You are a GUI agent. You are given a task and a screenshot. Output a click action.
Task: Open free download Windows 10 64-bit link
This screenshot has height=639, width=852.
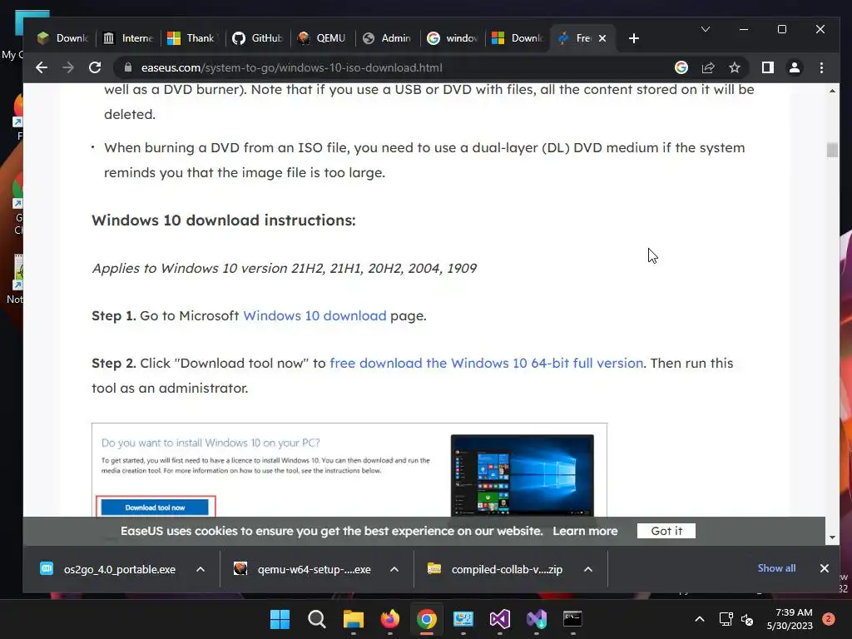(x=486, y=363)
